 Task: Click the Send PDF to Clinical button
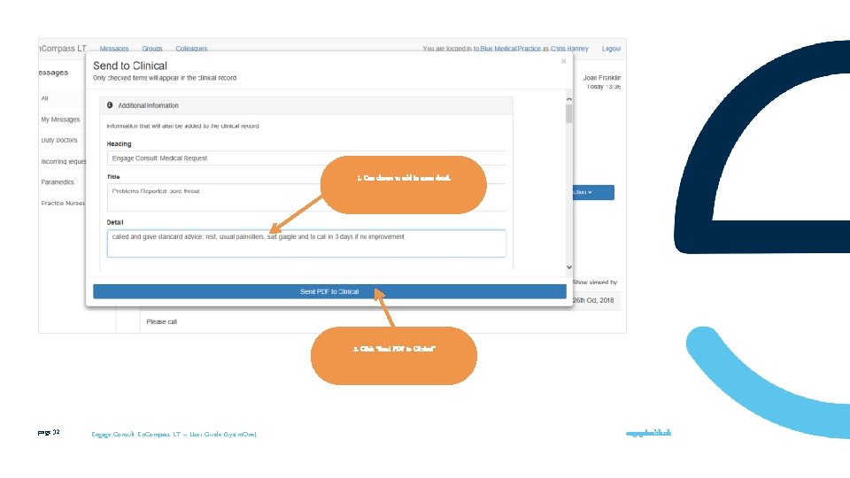pos(329,291)
